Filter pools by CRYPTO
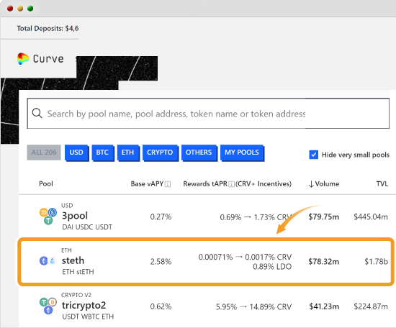Viewport: 396px width, 328px height. [x=160, y=152]
